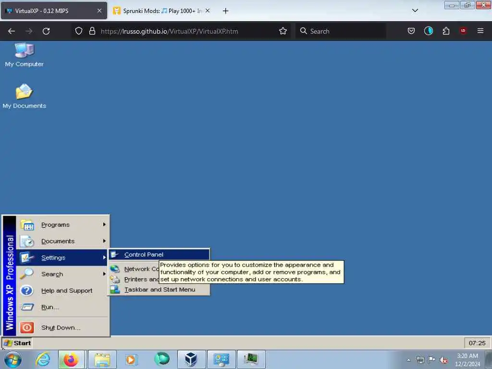
Task: Click the green circular app taskbar icon
Action: (161, 359)
